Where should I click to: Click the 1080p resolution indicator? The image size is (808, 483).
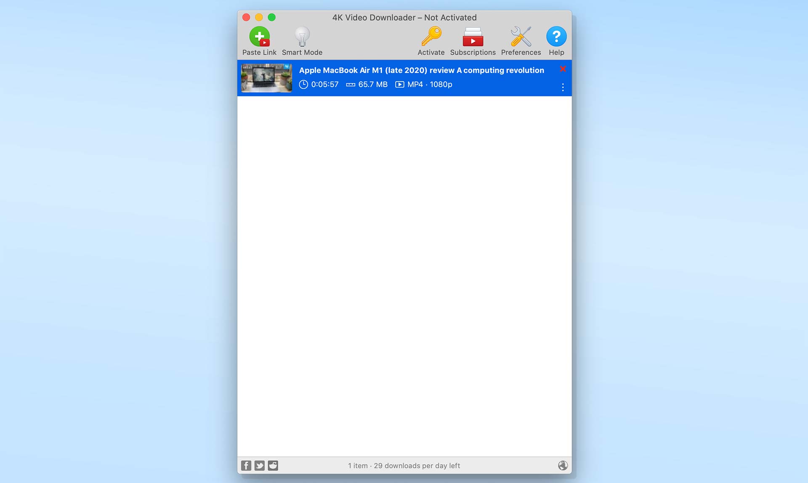pos(441,85)
